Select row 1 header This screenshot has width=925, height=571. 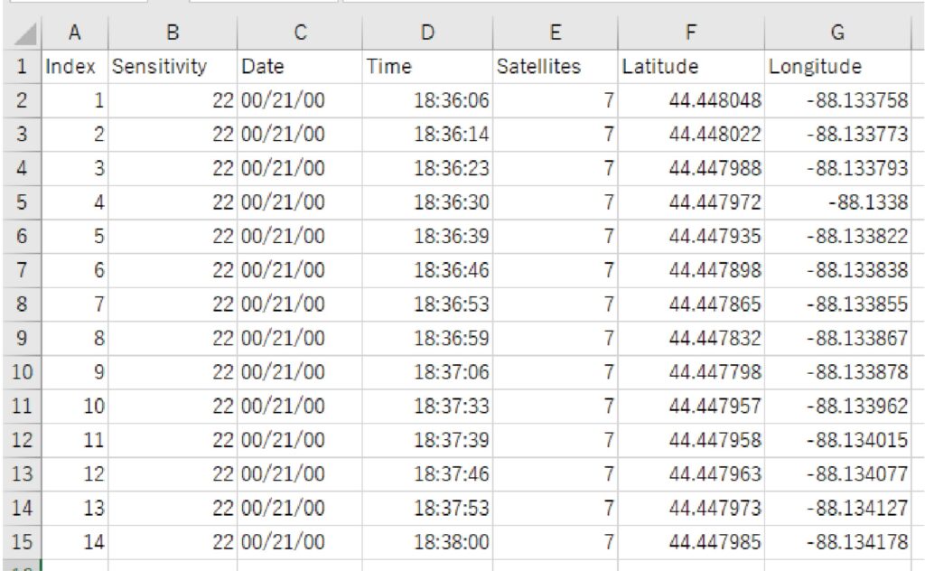click(x=22, y=66)
